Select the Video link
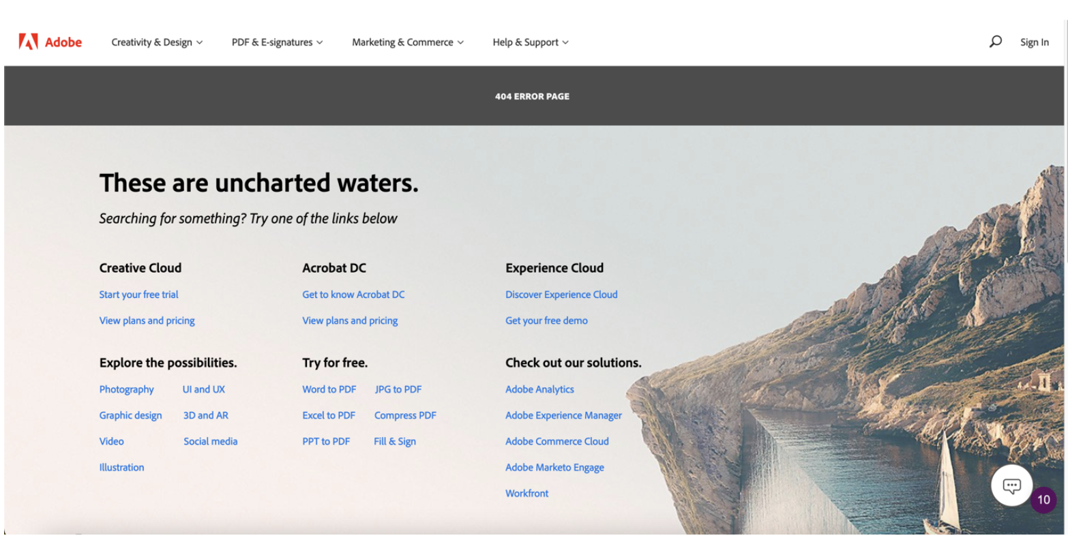 coord(112,441)
